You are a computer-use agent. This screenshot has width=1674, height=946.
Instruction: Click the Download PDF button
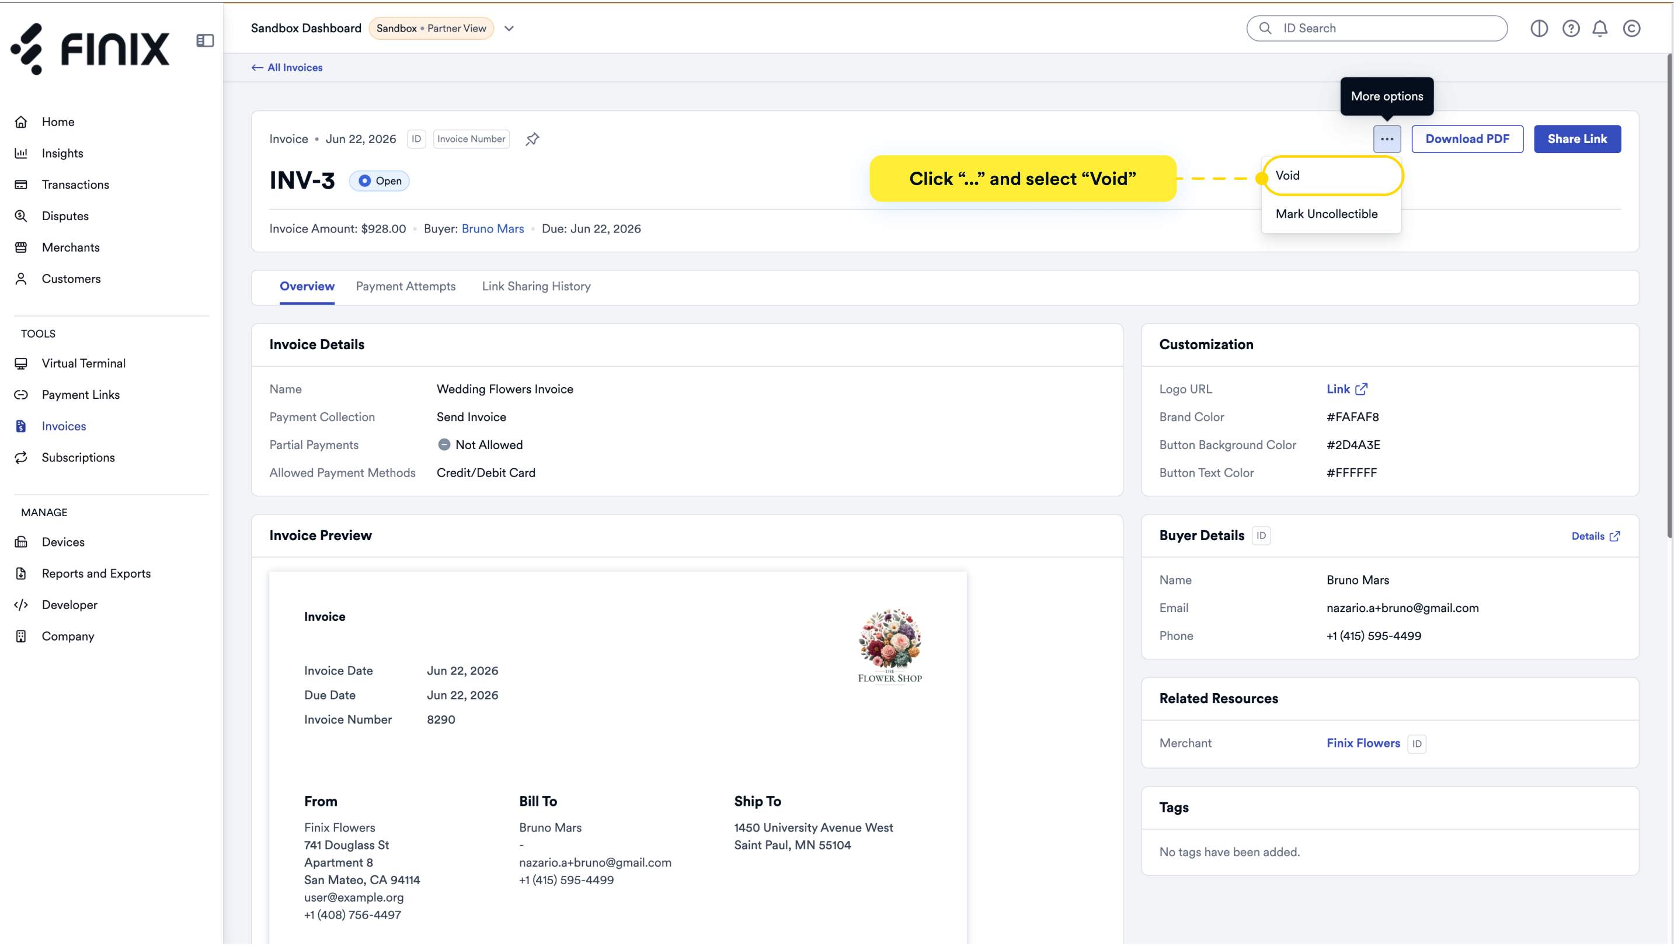tap(1467, 139)
